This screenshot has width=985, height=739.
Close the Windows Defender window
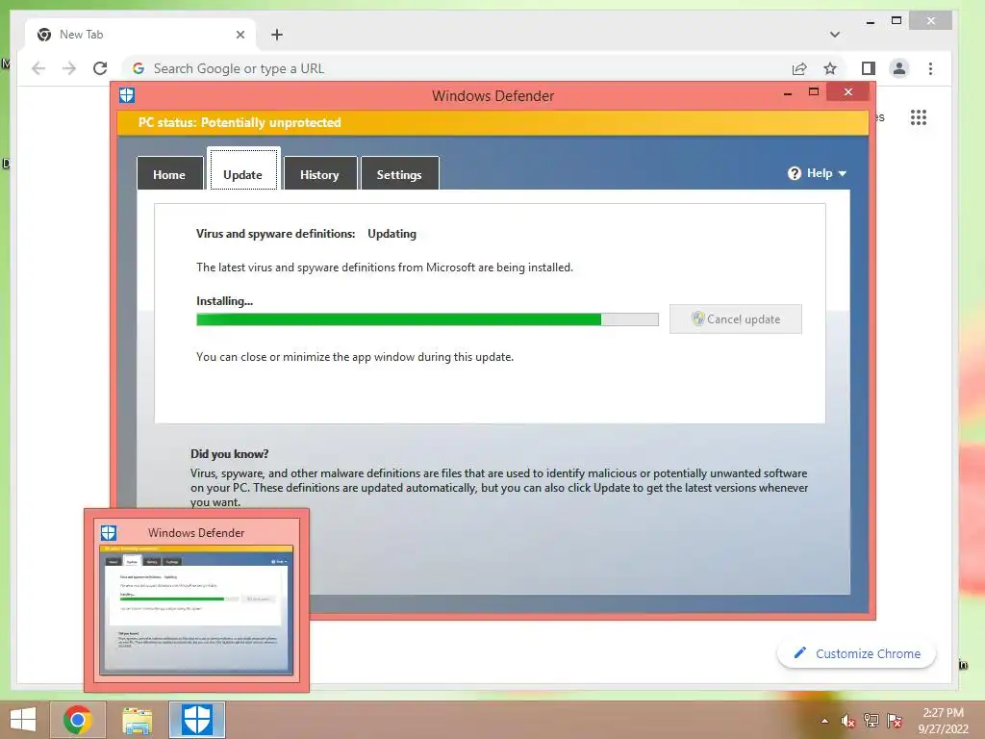848,92
